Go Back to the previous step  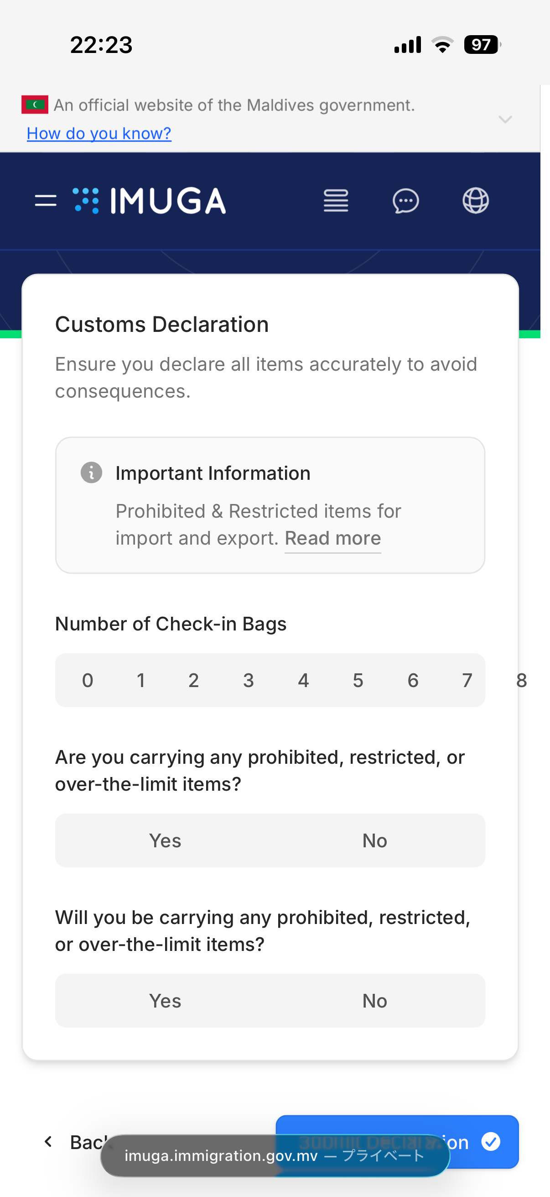click(74, 1142)
